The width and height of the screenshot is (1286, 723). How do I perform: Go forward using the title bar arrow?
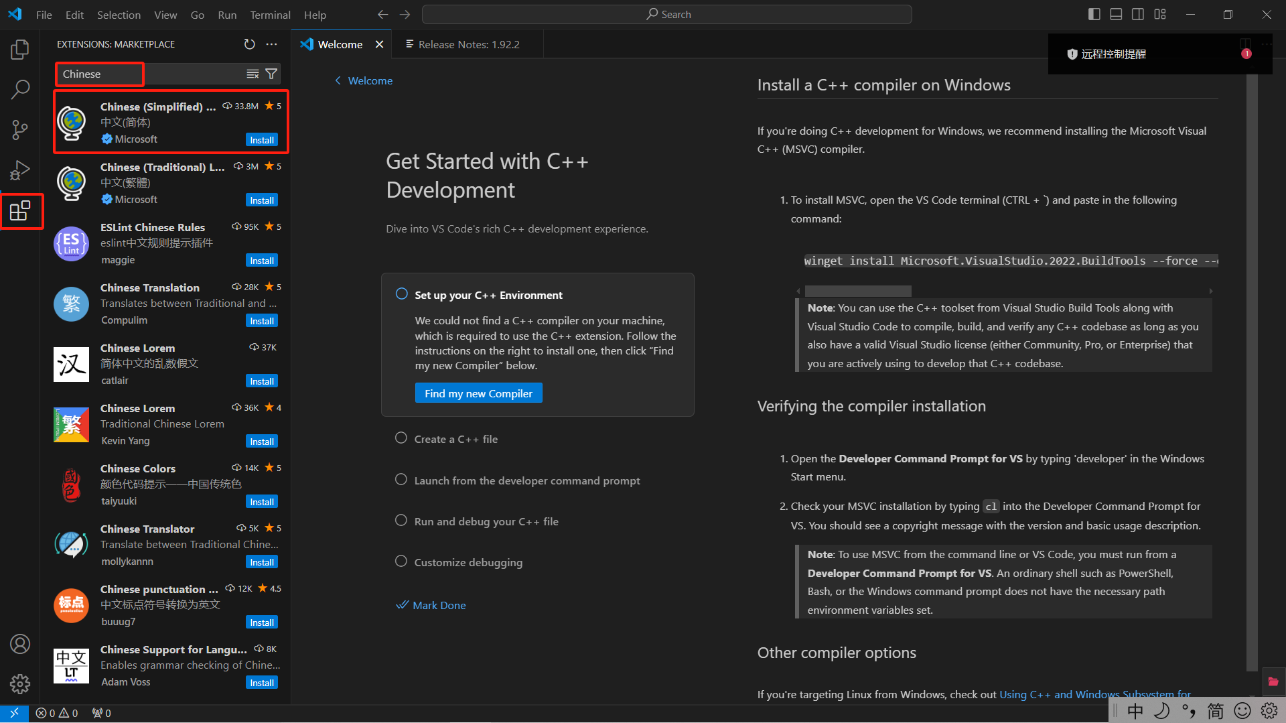click(405, 15)
